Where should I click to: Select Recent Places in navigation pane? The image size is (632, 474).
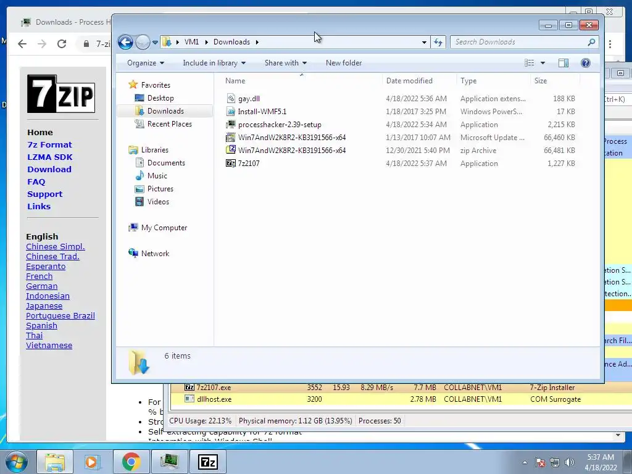(x=169, y=123)
